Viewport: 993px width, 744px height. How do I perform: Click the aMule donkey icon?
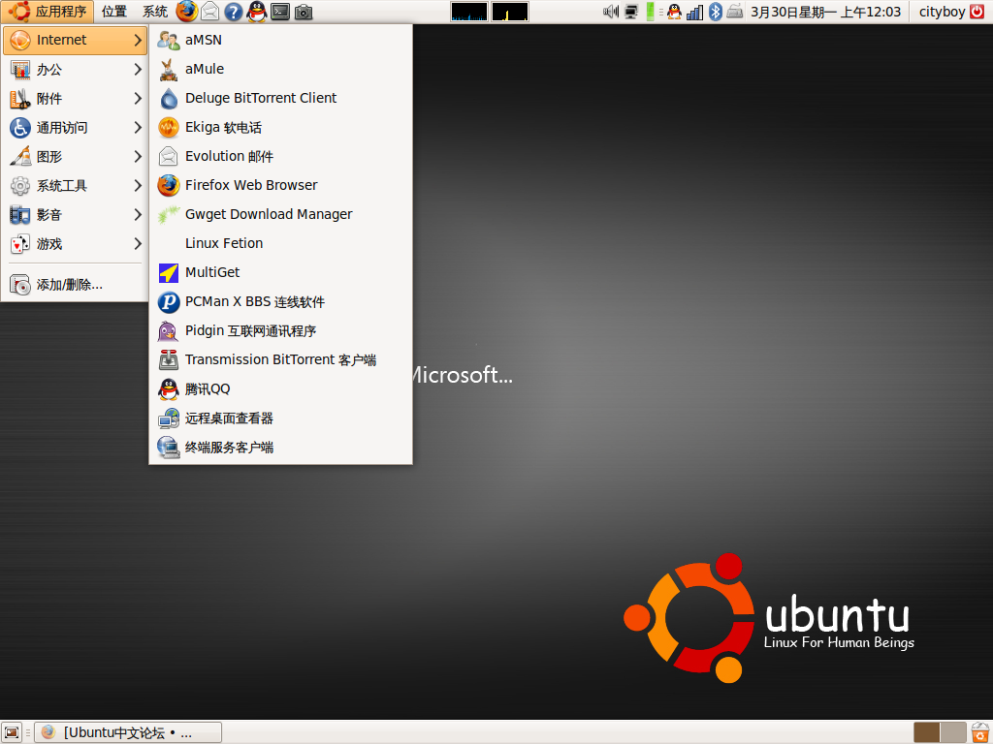pos(169,70)
